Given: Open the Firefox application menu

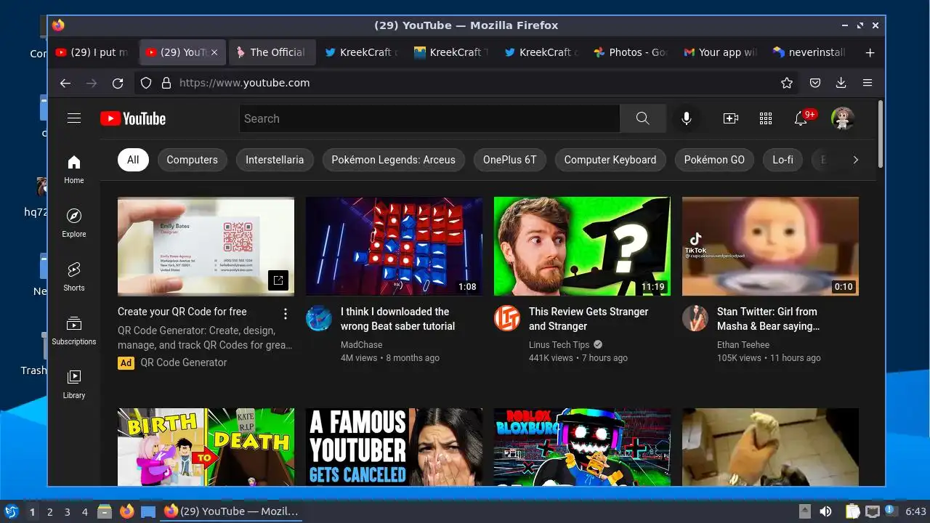Looking at the screenshot, I should point(868,83).
